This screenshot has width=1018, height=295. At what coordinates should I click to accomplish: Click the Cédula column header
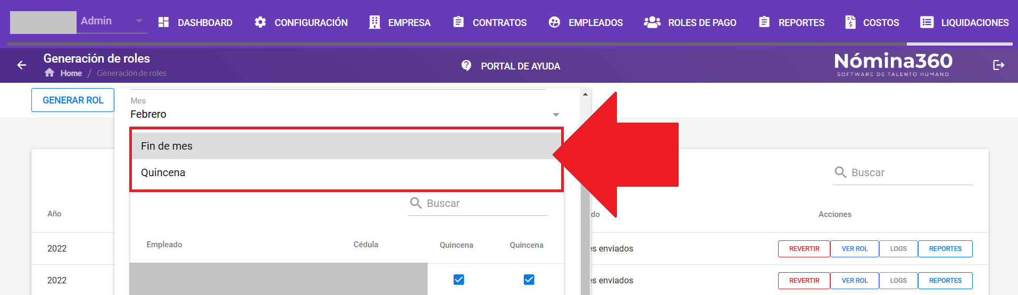[366, 245]
